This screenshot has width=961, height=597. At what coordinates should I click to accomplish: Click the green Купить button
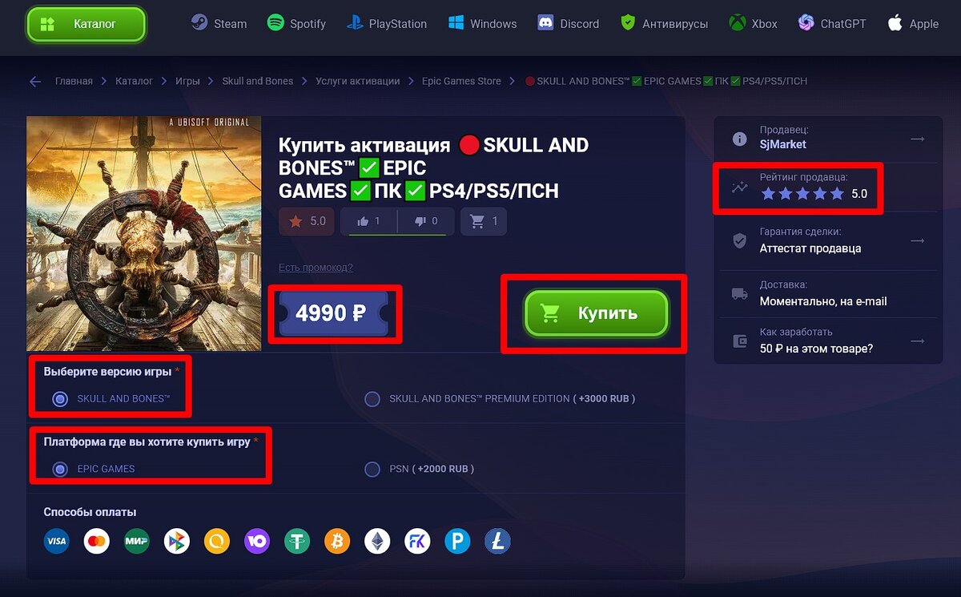click(596, 313)
